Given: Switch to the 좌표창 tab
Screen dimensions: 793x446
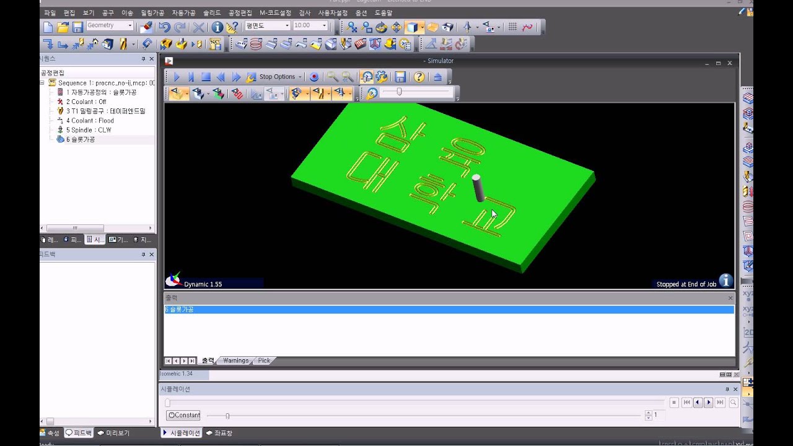Looking at the screenshot, I should point(219,433).
